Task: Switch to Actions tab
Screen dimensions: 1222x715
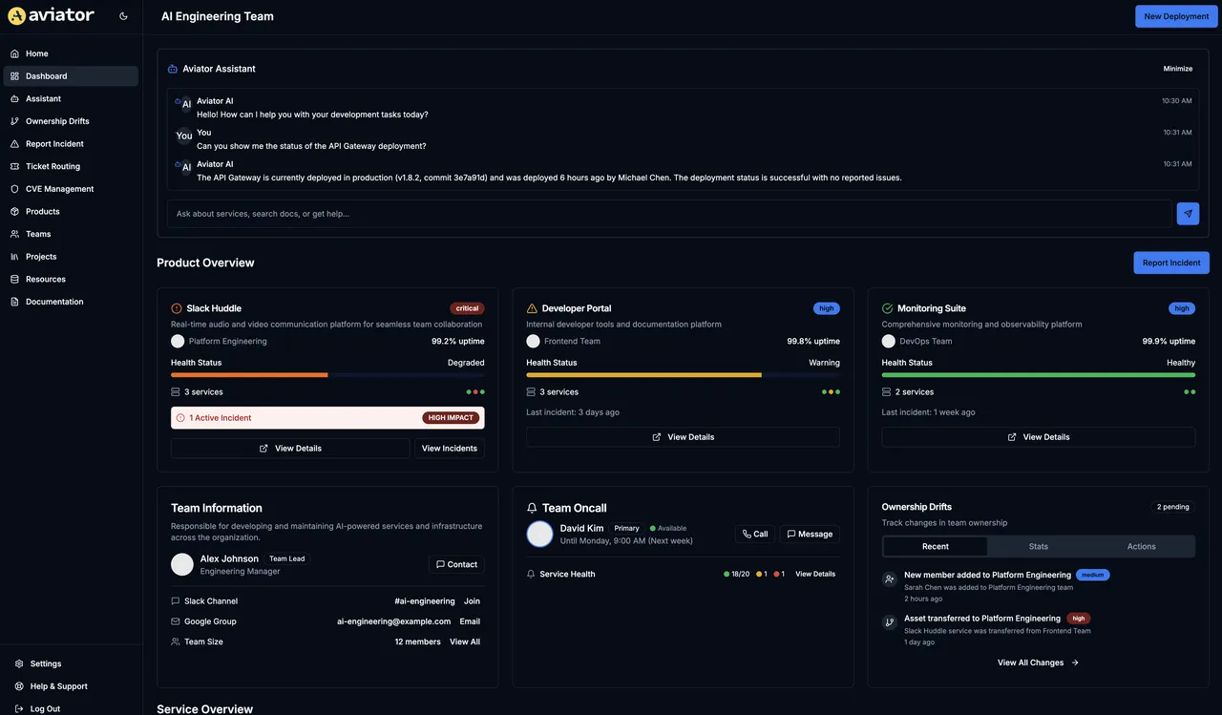Action: click(x=1142, y=547)
